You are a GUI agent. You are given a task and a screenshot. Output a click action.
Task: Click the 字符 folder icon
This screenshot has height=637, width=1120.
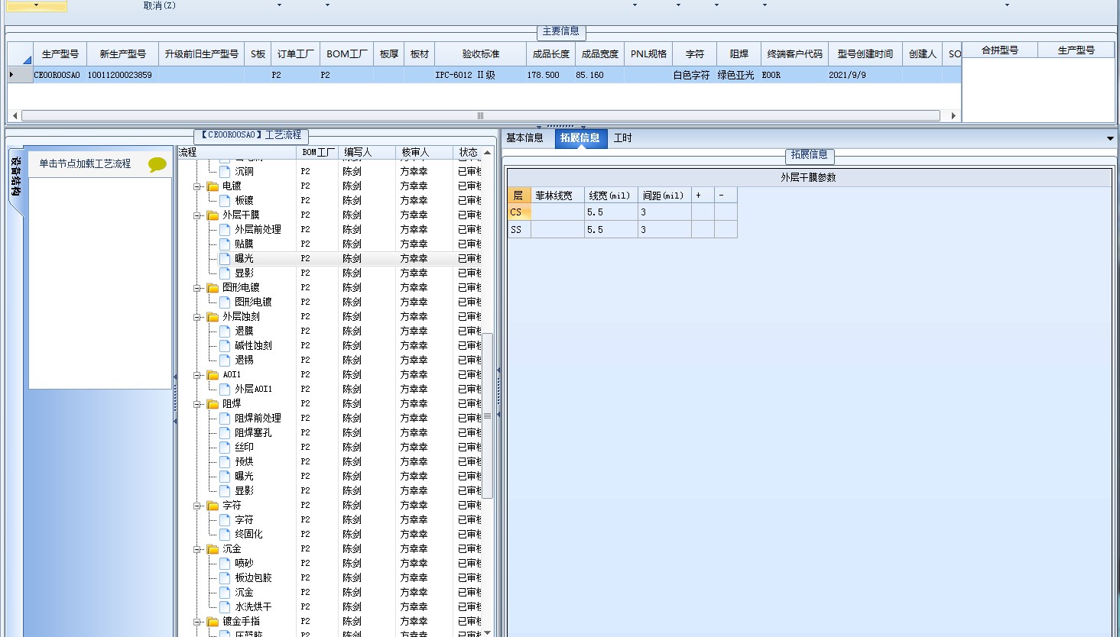pyautogui.click(x=213, y=506)
